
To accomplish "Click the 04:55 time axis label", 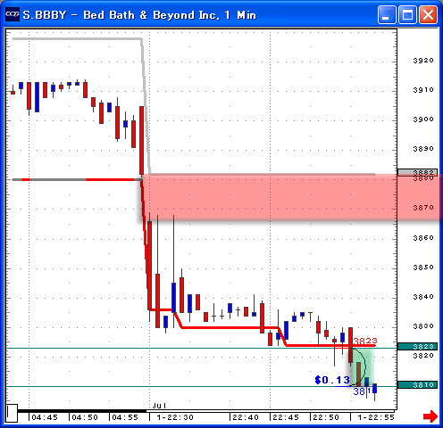I will (125, 417).
